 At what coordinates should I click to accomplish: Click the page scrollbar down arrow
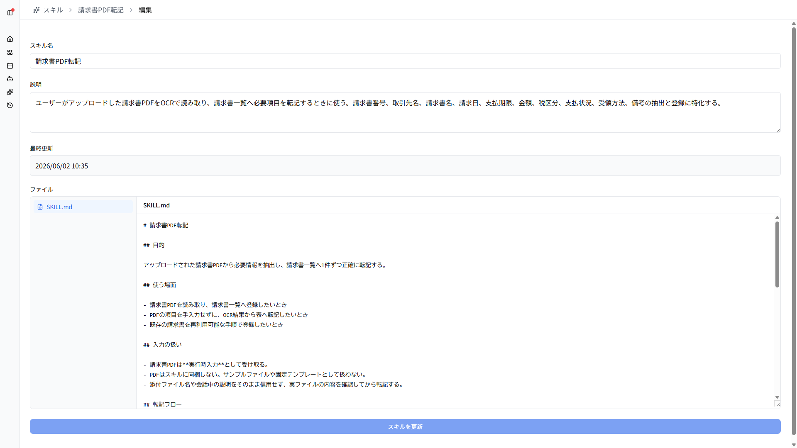click(x=794, y=445)
